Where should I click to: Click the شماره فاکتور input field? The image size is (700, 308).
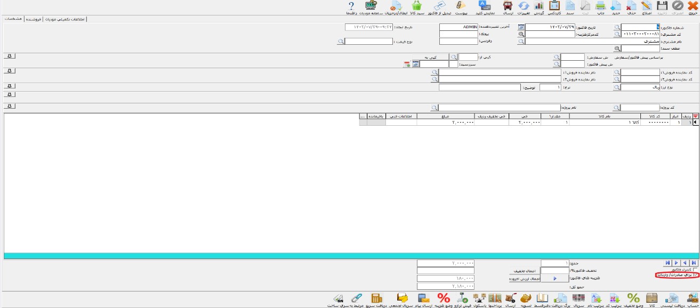(x=640, y=27)
